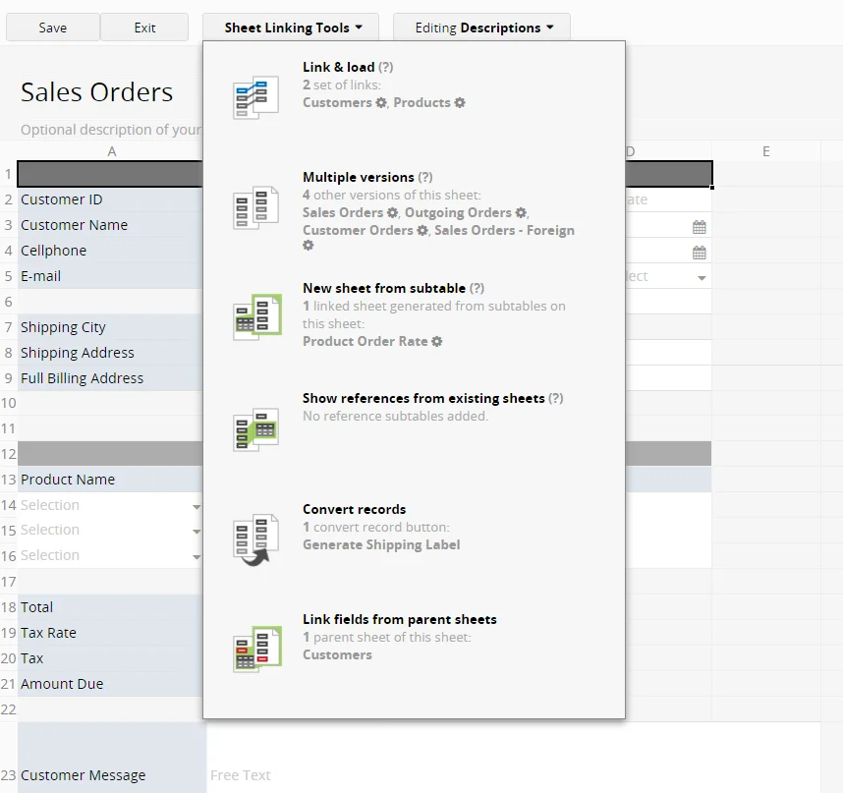Click the Link fields from parent sheets icon
Viewport: 843px width, 793px height.
click(x=257, y=650)
